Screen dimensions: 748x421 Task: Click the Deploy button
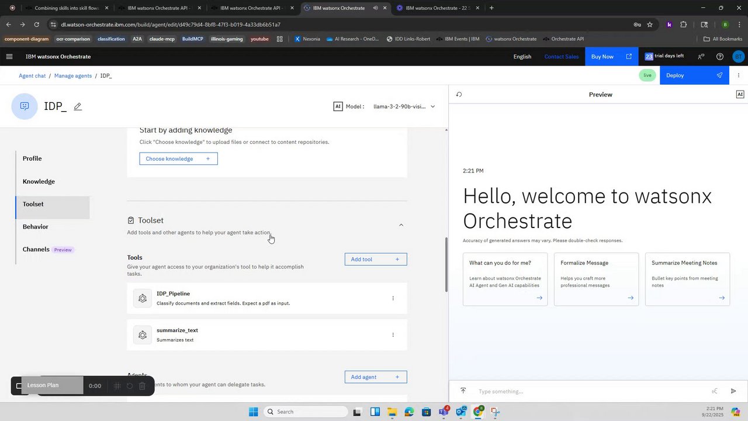pos(694,75)
